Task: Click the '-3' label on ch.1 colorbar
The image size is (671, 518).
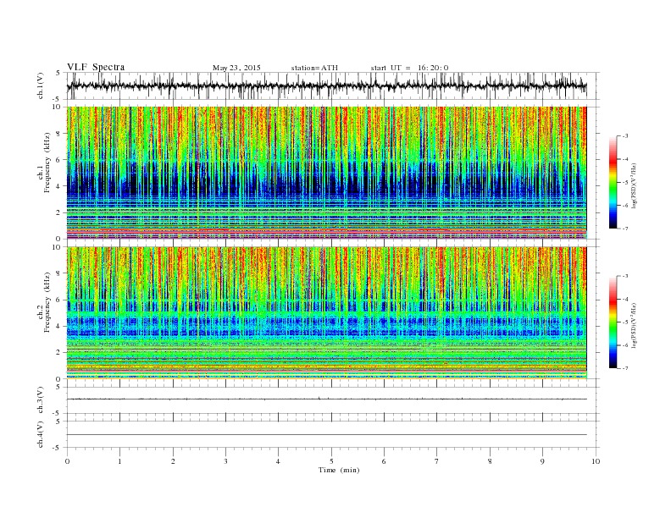Action: (x=625, y=136)
